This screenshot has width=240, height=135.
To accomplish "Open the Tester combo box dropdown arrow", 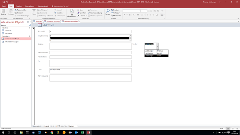I will click(158, 46).
